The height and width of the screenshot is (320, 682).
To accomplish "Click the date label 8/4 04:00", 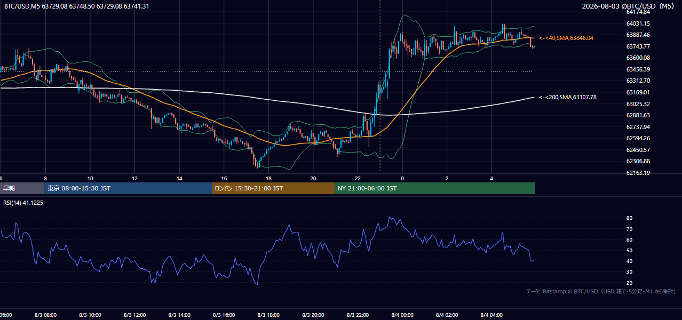I will pyautogui.click(x=491, y=315).
